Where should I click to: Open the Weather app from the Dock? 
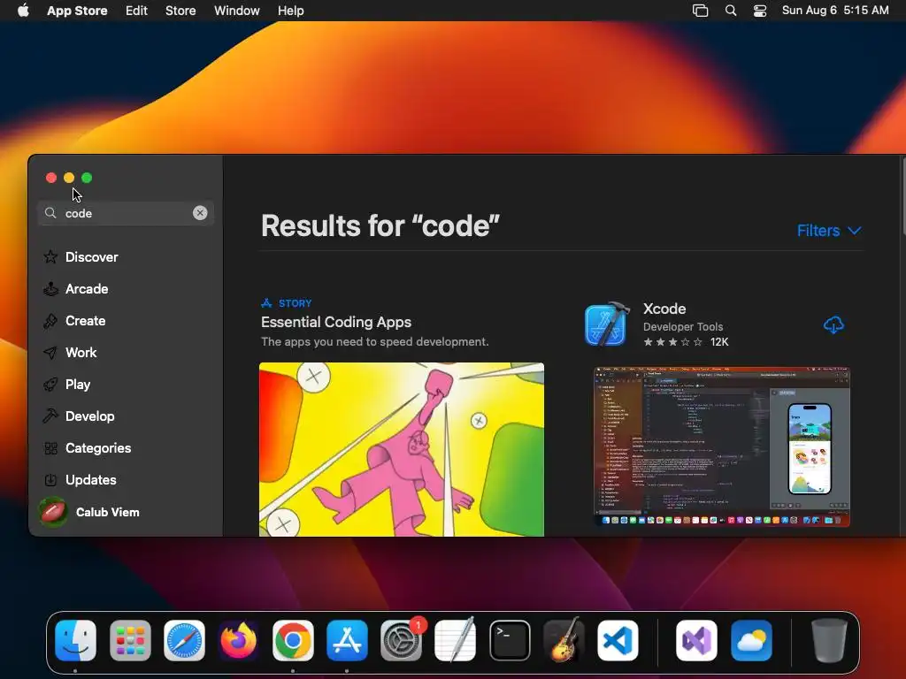pyautogui.click(x=751, y=640)
